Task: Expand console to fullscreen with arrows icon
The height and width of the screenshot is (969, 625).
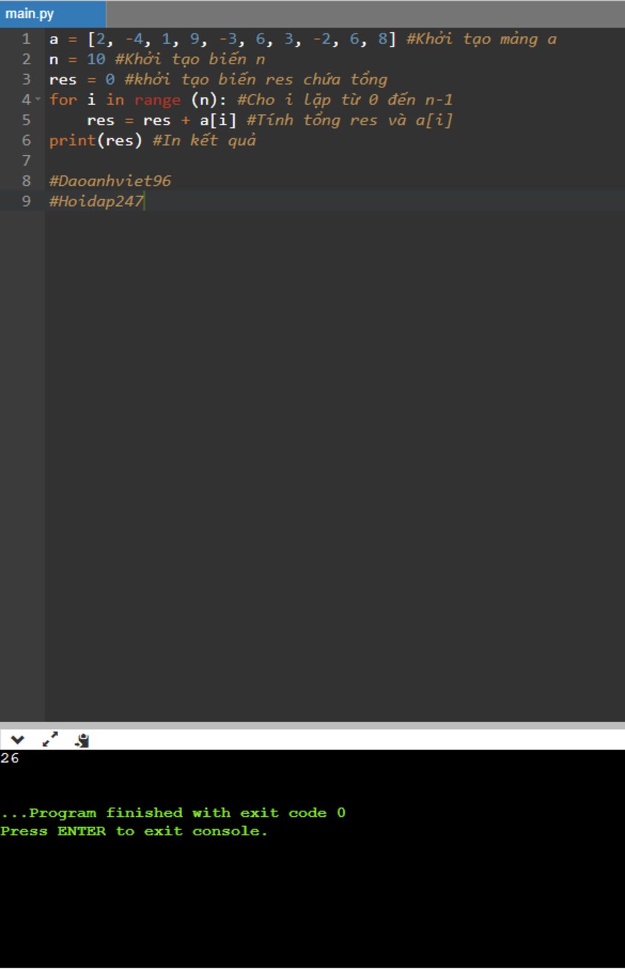Action: [50, 740]
